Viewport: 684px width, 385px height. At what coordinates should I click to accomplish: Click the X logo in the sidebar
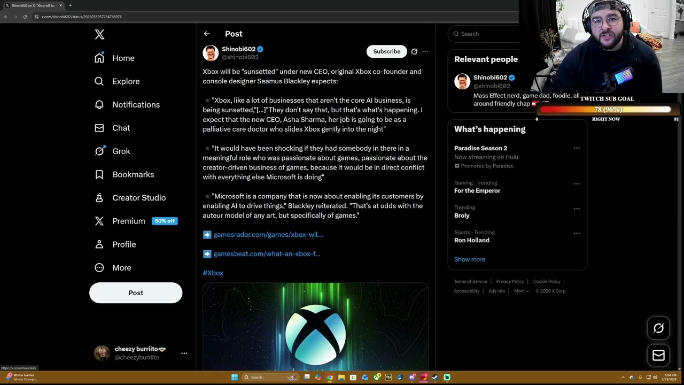click(x=99, y=35)
